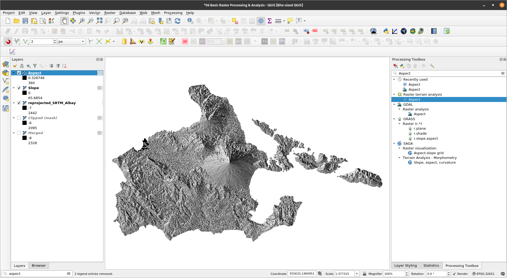This screenshot has height=278, width=507.
Task: Click the Coordinate input field
Action: coord(302,274)
